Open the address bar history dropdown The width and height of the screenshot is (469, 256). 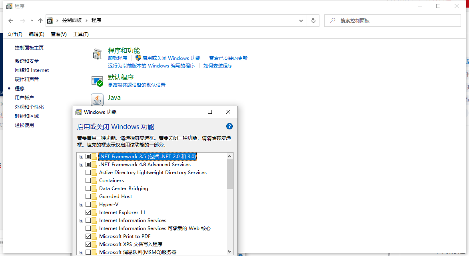click(301, 21)
